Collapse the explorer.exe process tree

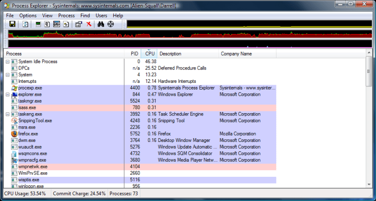click(8, 95)
